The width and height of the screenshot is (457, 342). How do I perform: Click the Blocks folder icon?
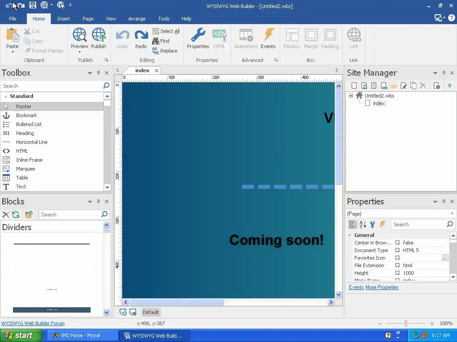(29, 215)
